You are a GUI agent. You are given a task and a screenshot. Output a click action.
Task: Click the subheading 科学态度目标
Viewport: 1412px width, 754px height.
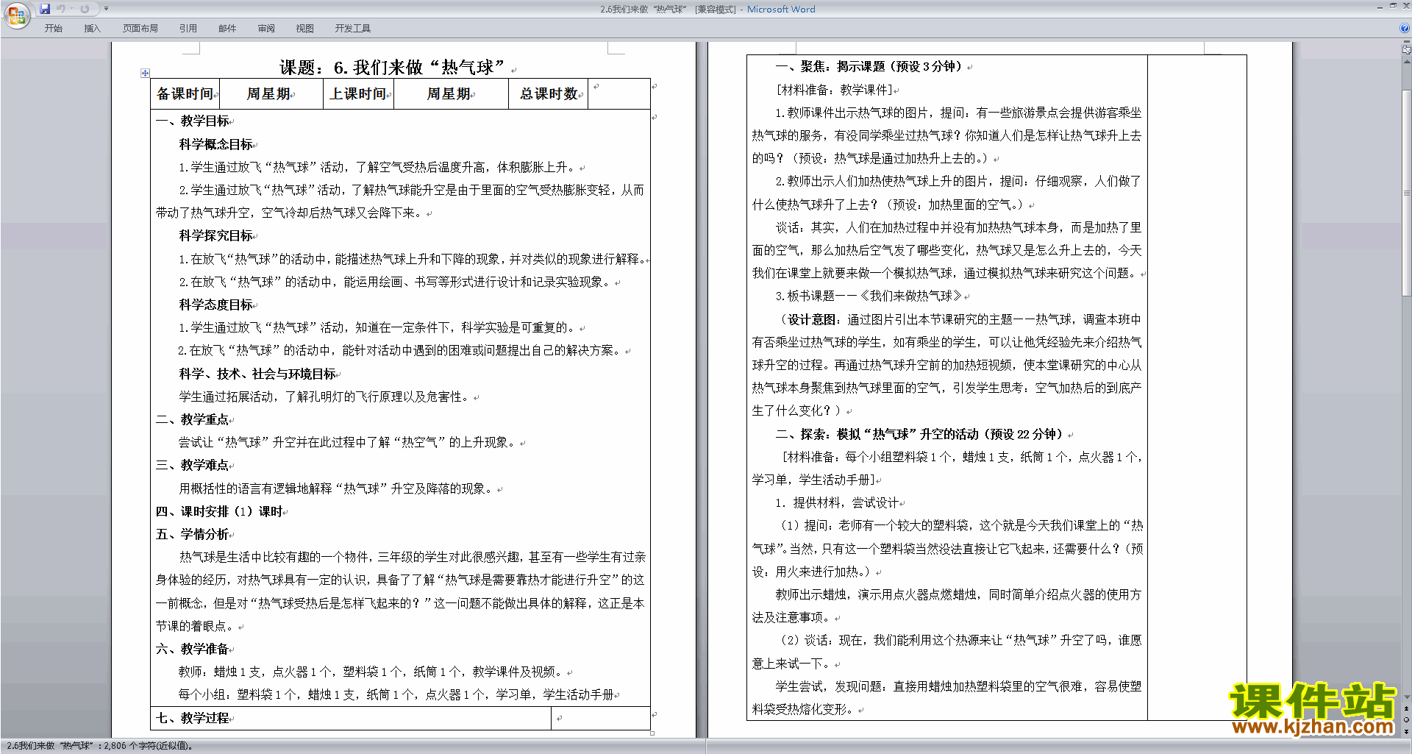tap(216, 305)
